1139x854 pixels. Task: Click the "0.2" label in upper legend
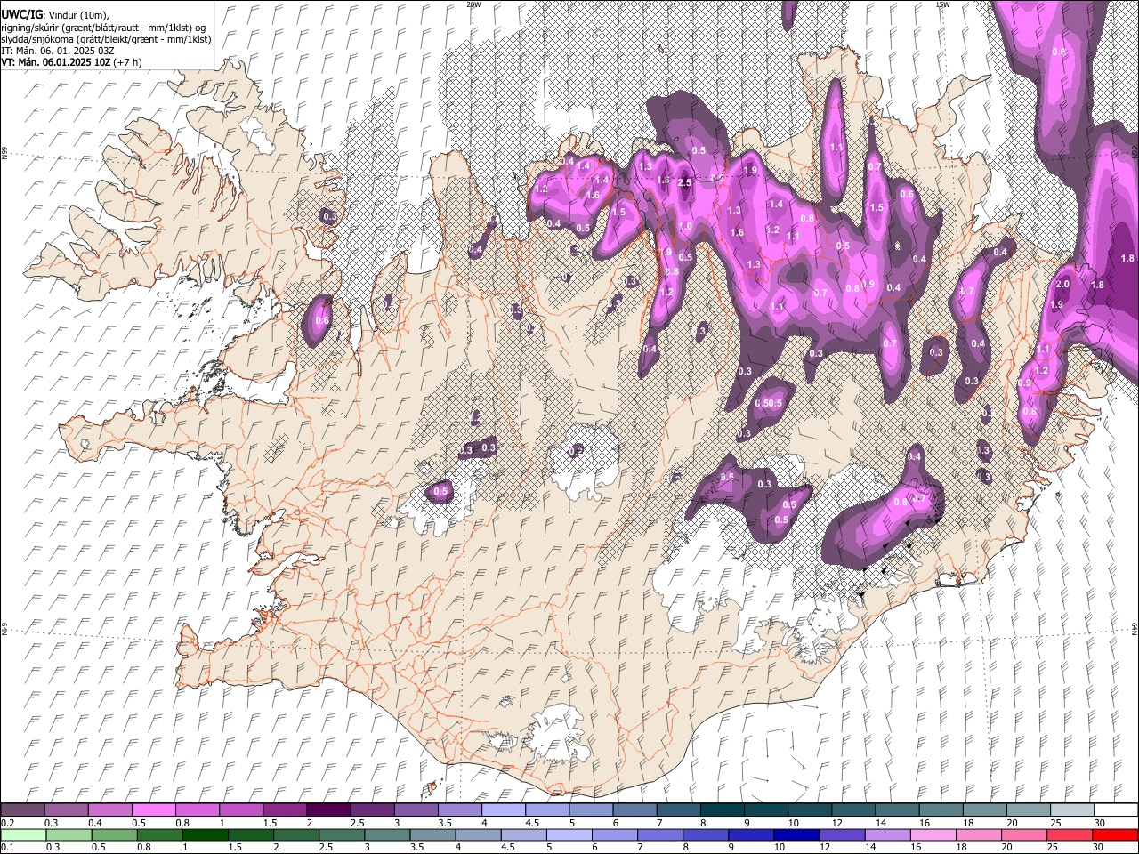[7, 823]
